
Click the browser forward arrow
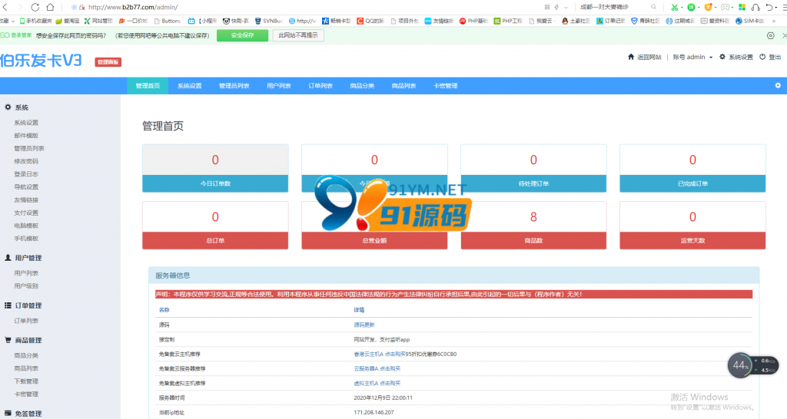coord(20,7)
